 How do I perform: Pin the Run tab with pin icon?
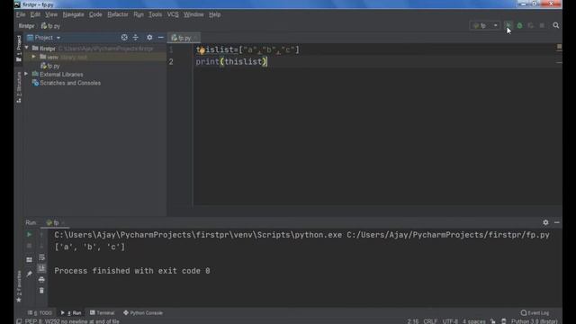(29, 274)
